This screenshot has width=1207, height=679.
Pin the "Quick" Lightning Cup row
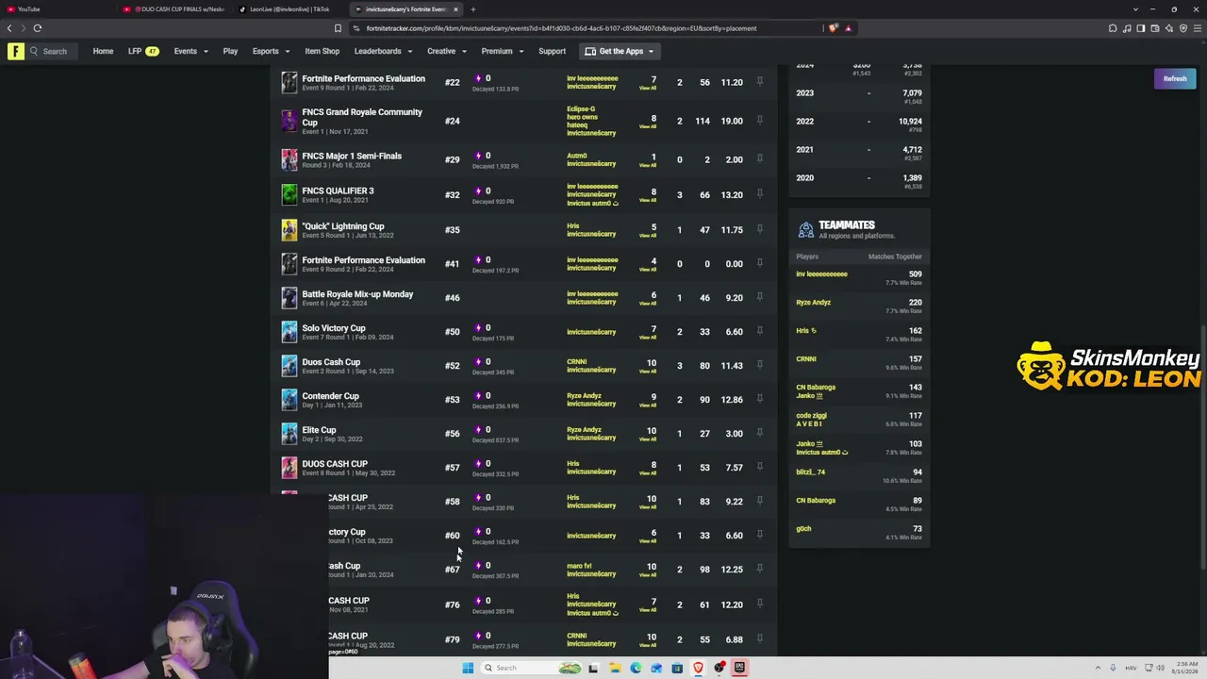click(759, 229)
